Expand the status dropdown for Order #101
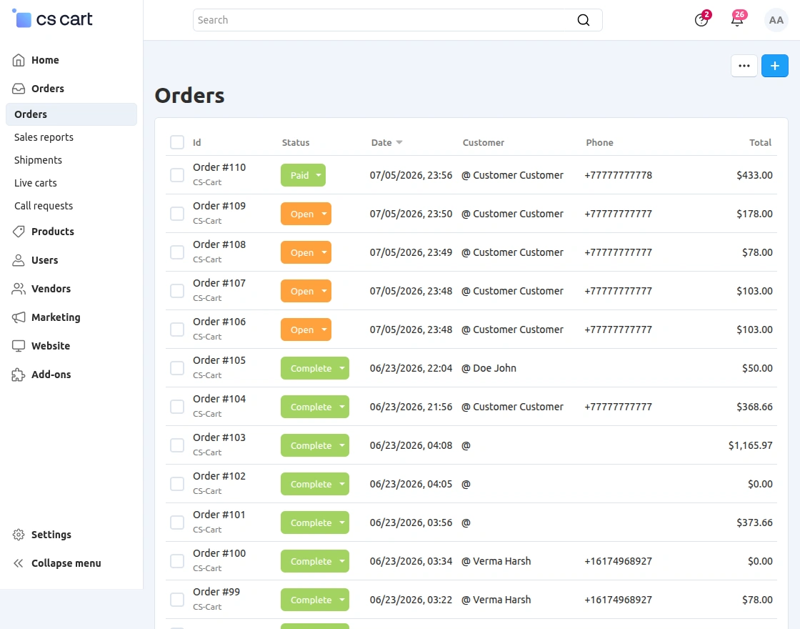 315,522
